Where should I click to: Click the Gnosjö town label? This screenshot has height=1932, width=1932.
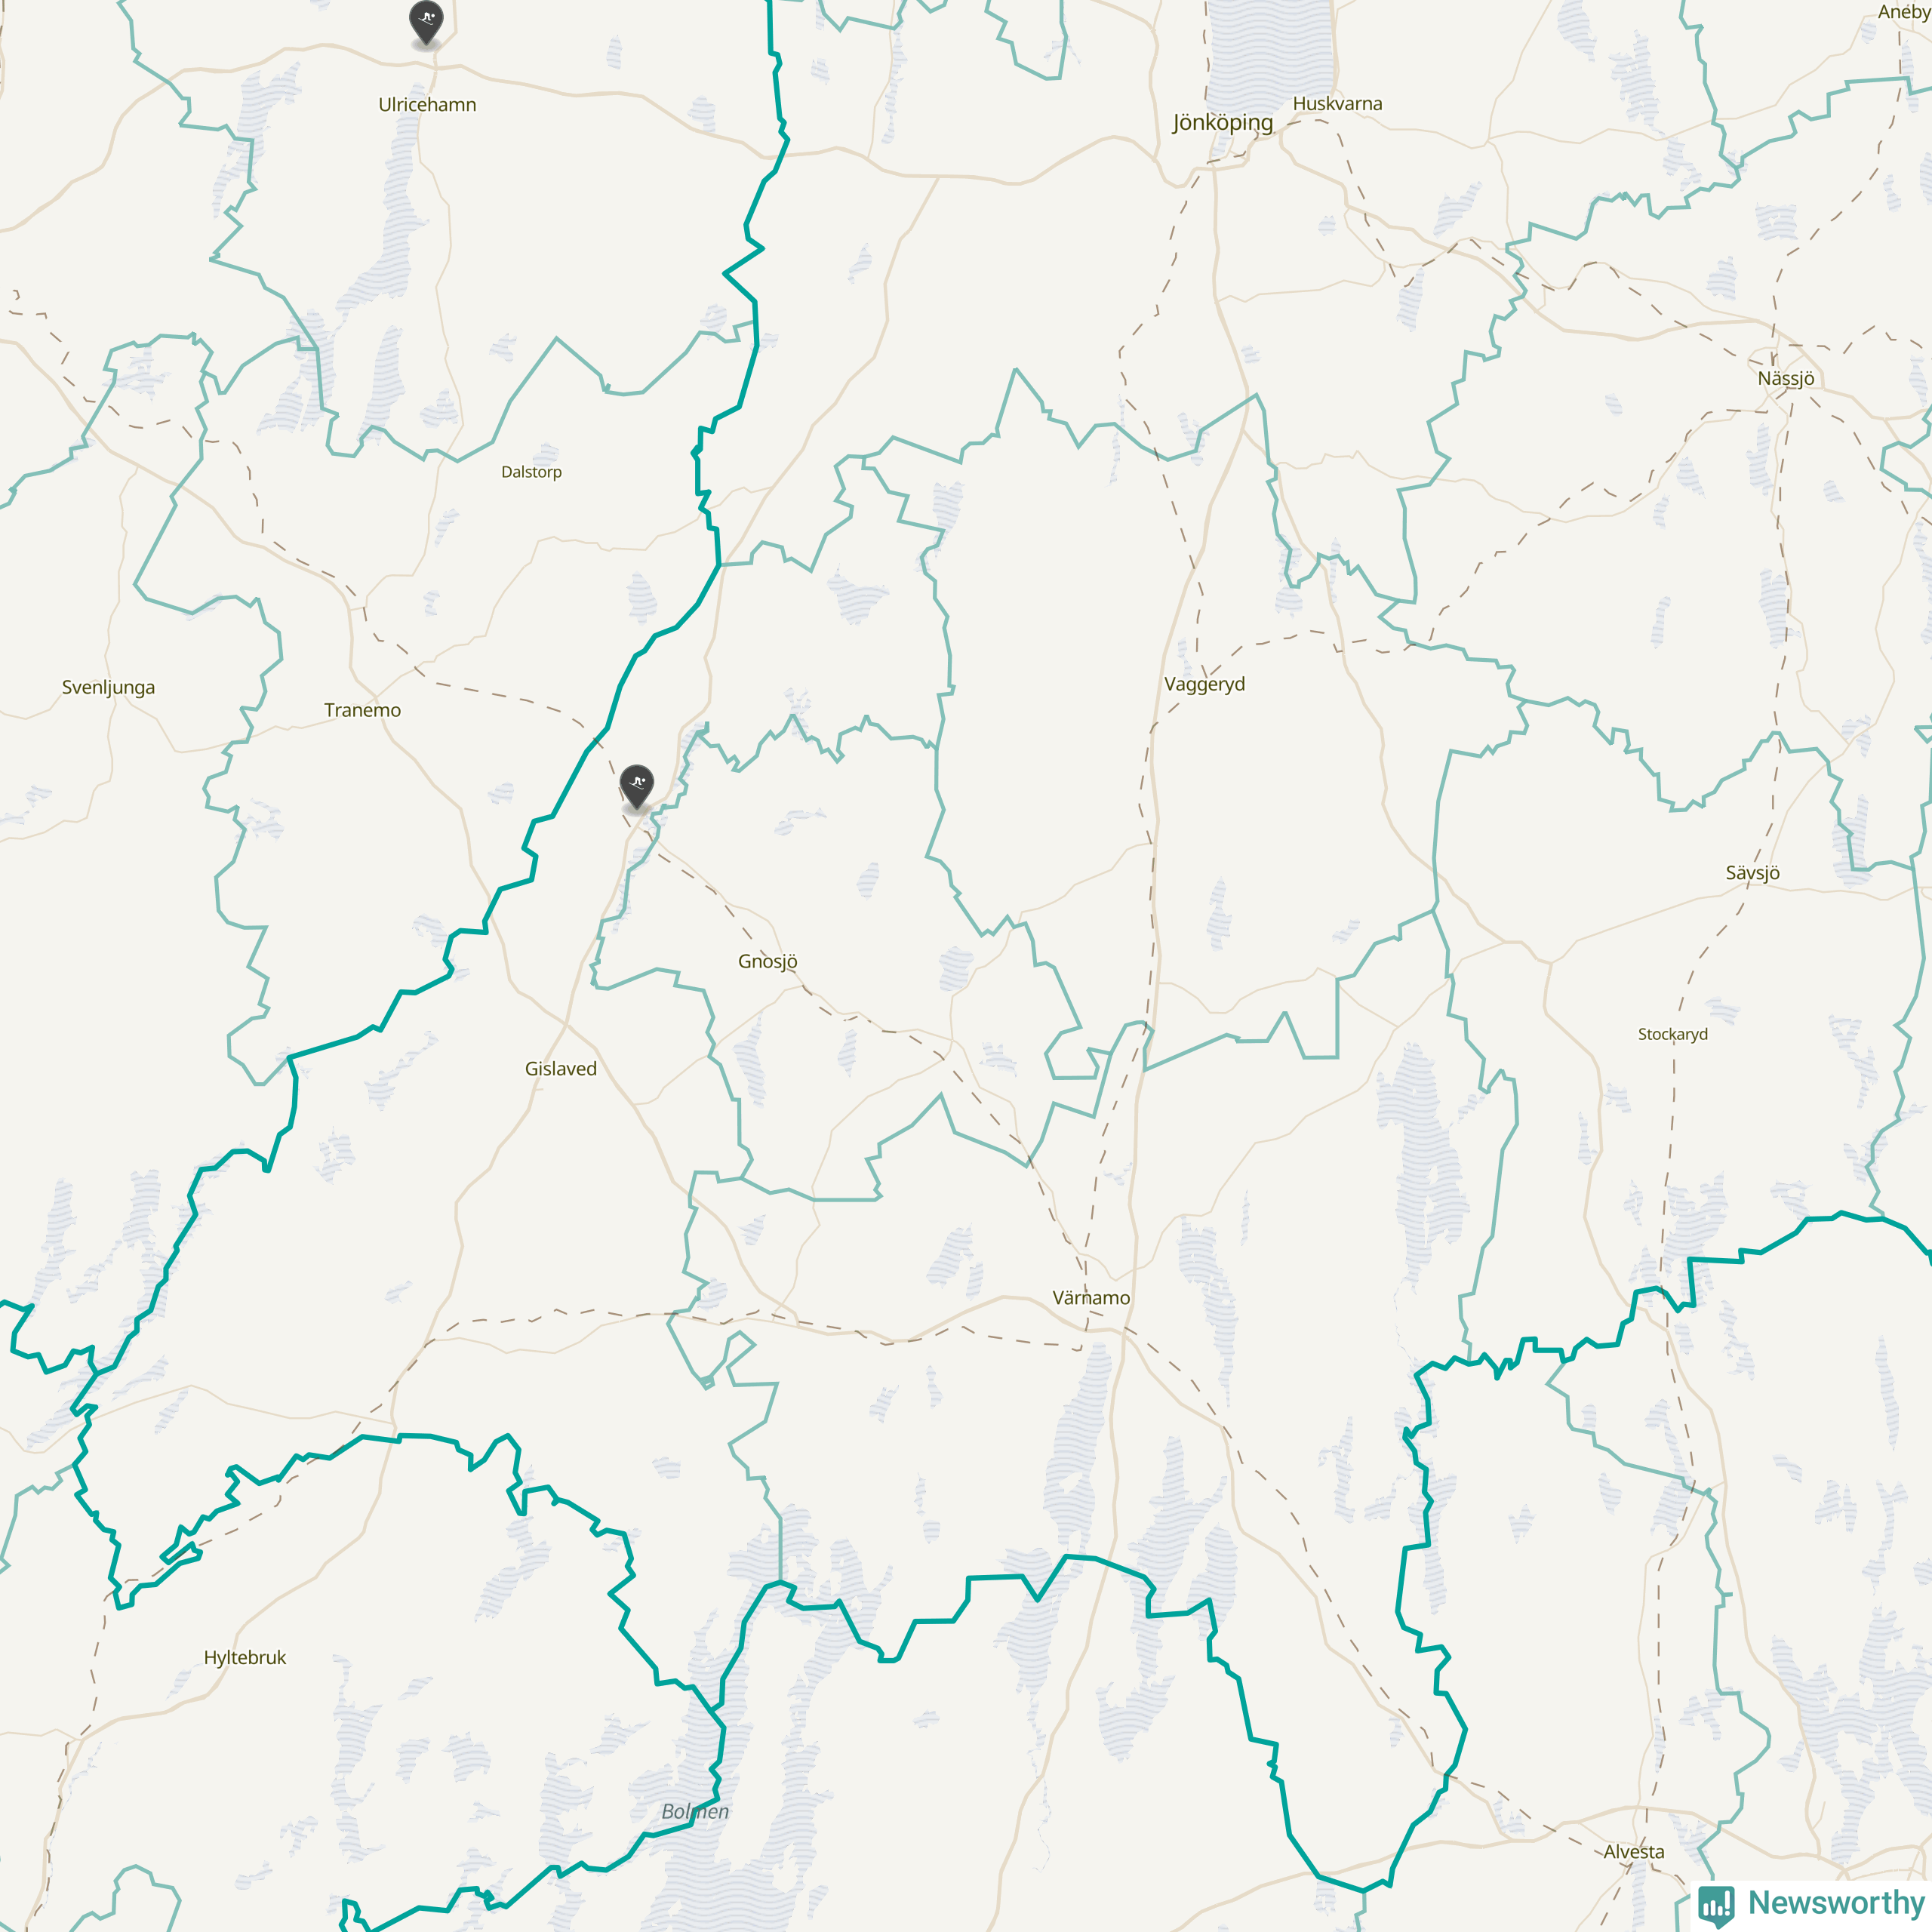767,961
